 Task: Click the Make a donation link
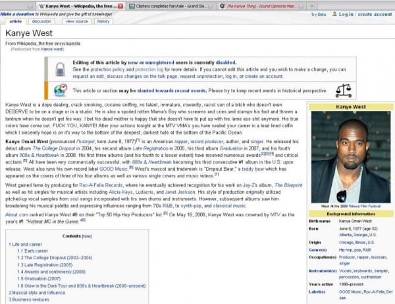(17, 14)
